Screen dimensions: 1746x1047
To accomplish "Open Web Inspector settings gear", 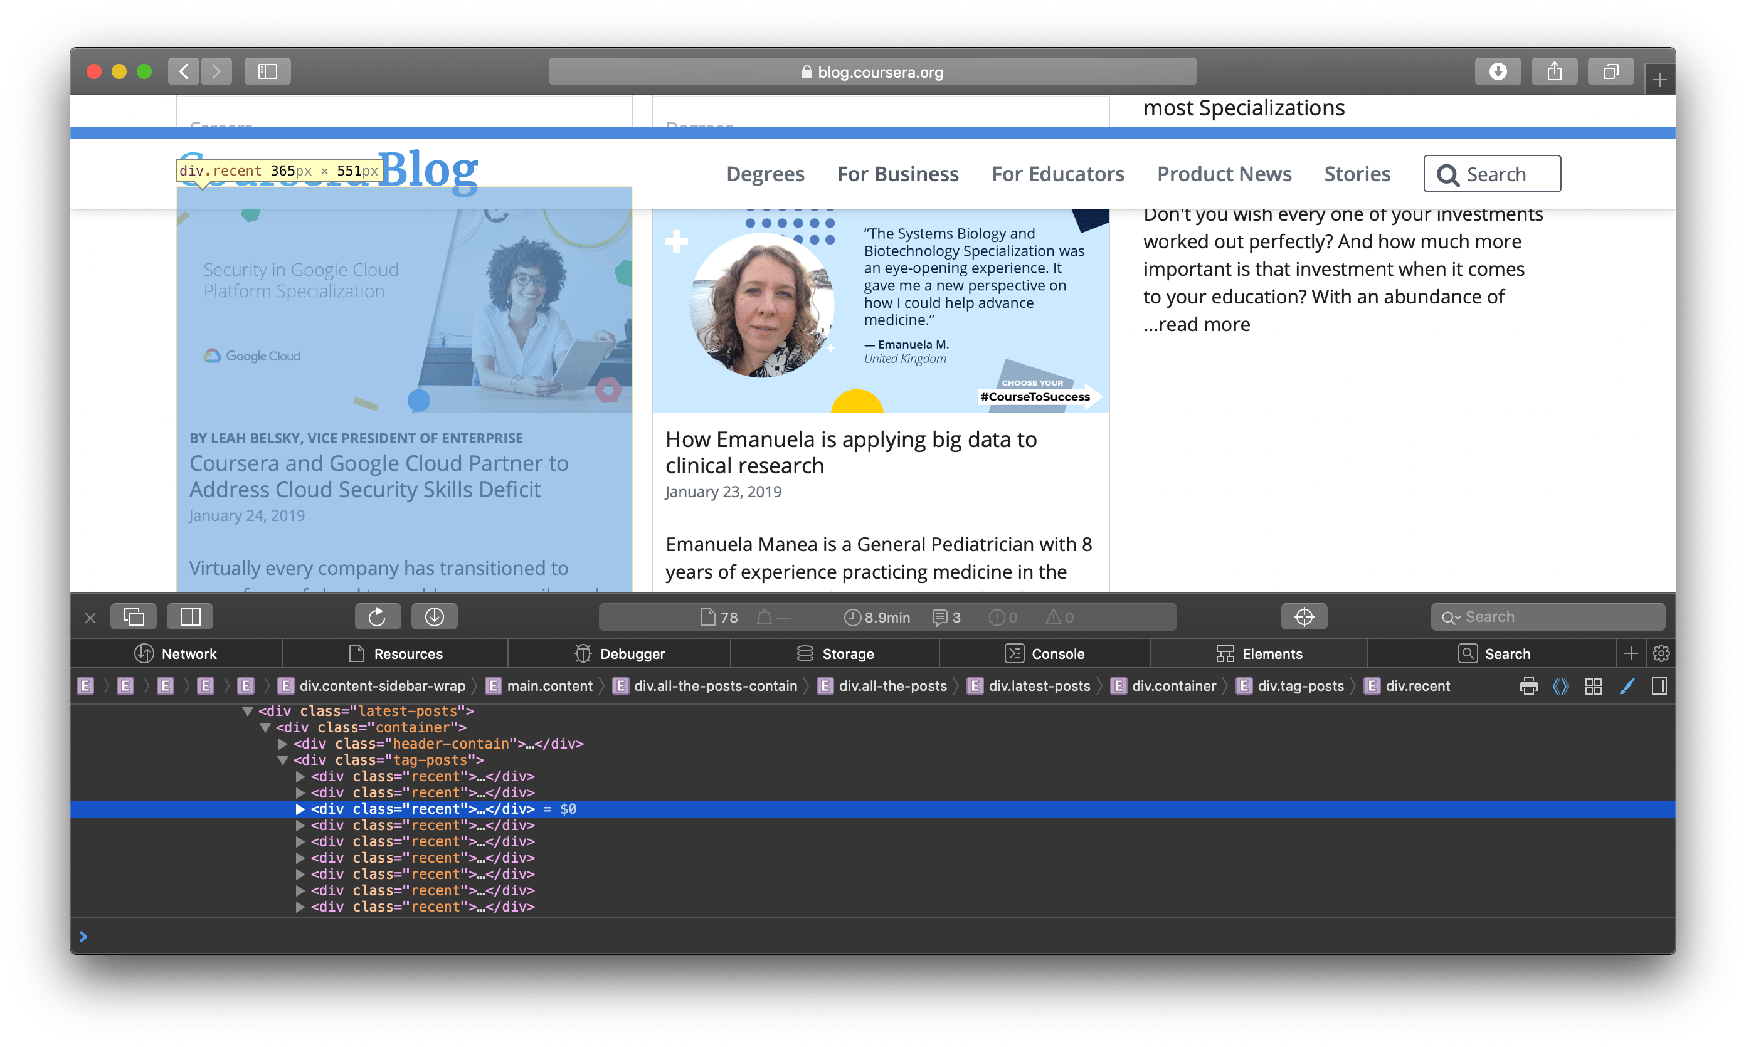I will pos(1661,653).
